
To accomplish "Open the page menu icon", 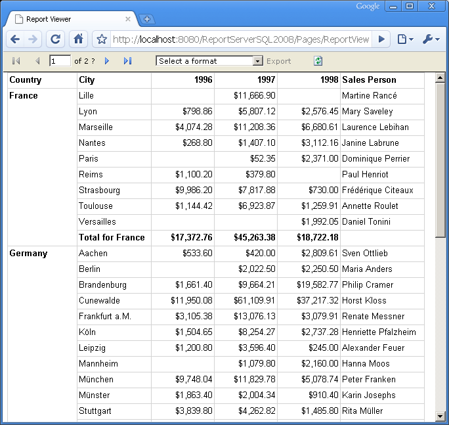I will click(405, 39).
